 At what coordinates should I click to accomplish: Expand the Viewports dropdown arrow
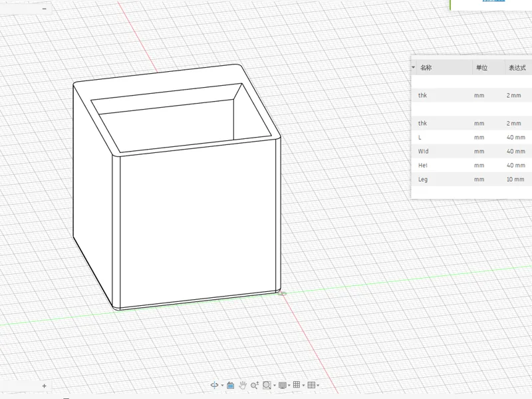coord(318,386)
